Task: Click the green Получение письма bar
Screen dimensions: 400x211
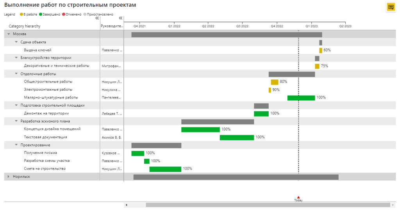Action: [138, 153]
